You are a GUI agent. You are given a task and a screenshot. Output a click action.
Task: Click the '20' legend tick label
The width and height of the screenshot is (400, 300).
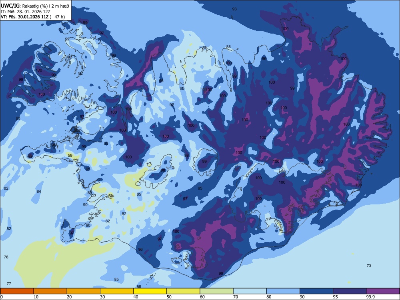[69, 297]
